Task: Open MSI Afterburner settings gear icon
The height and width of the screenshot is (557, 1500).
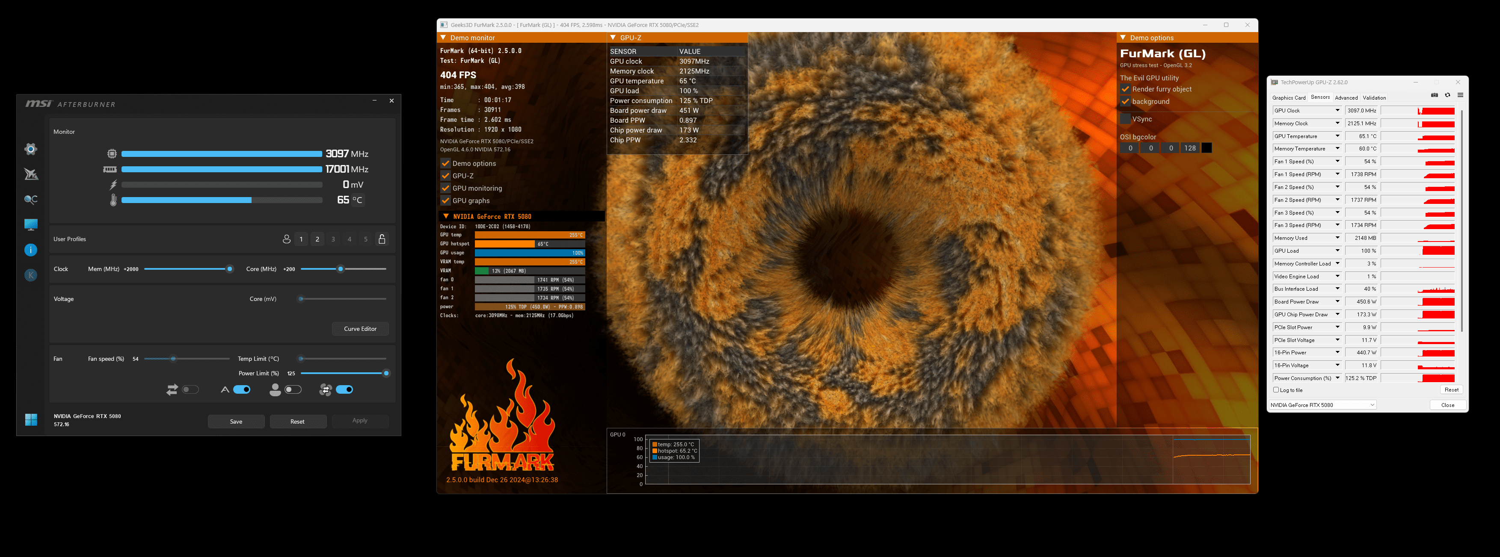Action: point(31,149)
